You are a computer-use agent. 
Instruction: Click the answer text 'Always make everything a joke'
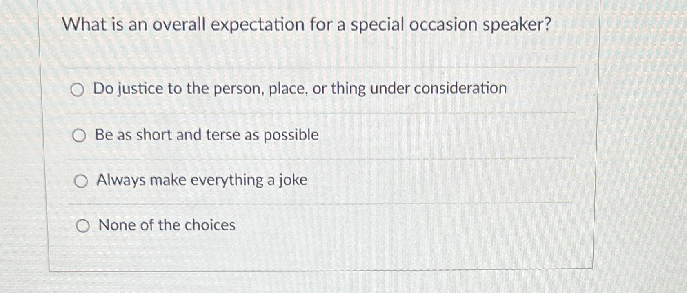point(202,180)
